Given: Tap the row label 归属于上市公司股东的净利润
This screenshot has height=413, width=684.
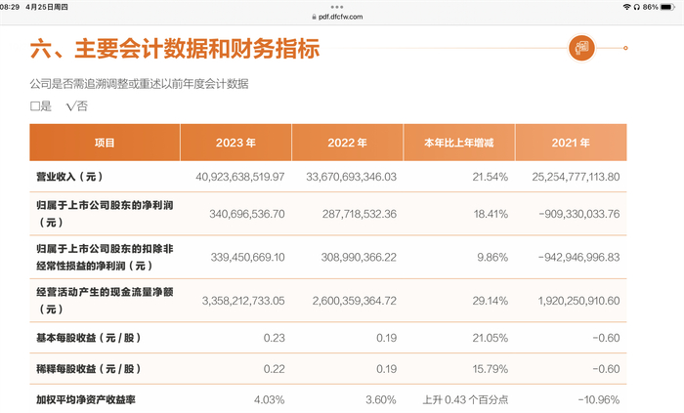Looking at the screenshot, I should tap(105, 214).
